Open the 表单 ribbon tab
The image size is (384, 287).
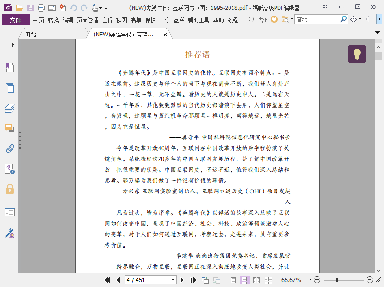pos(136,20)
